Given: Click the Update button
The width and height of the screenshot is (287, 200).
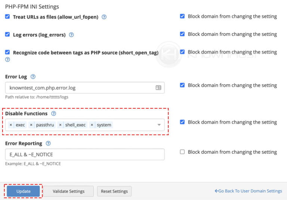Looking at the screenshot, I should pos(23,191).
